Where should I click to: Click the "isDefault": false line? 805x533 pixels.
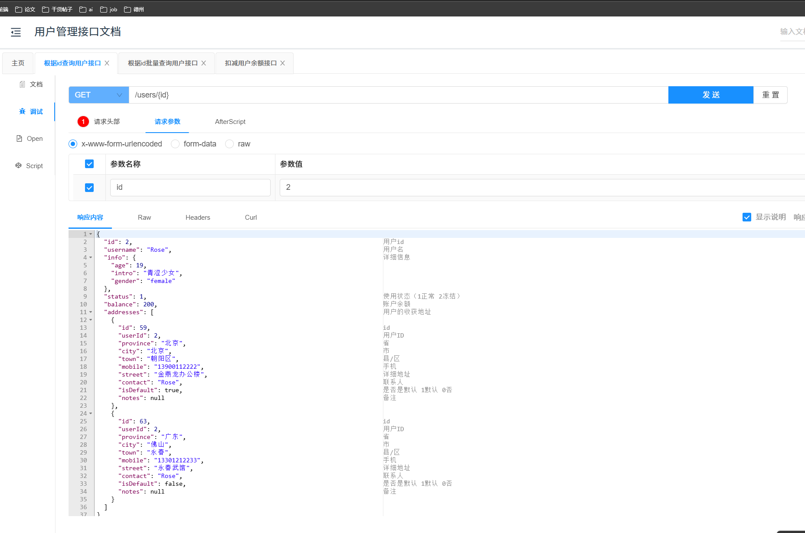coord(152,484)
